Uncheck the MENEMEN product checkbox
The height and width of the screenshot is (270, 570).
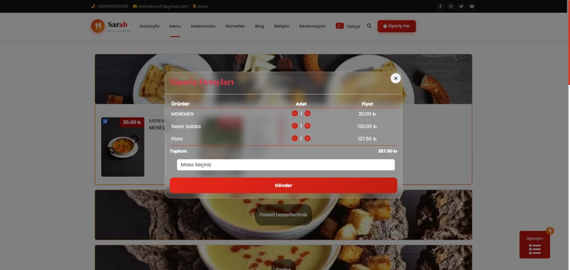[x=105, y=121]
